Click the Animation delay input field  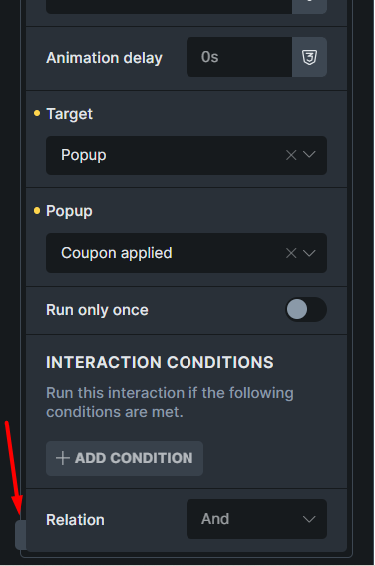pos(239,57)
